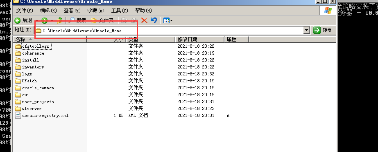This screenshot has width=378, height=152.
Task: Select the cfgtoollogs folder icon
Action: click(18, 46)
